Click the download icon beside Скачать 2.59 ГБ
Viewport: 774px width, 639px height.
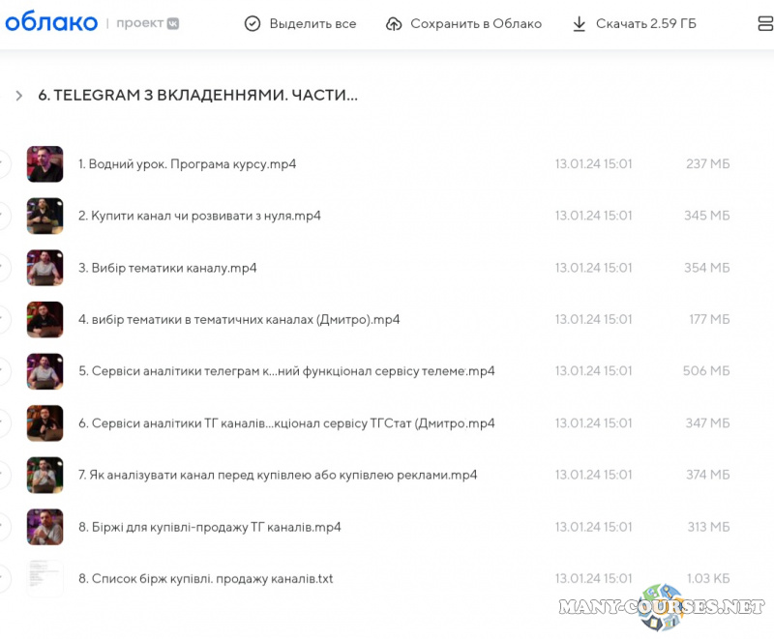tap(579, 24)
